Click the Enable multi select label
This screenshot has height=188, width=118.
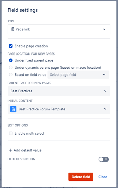click(x=29, y=133)
